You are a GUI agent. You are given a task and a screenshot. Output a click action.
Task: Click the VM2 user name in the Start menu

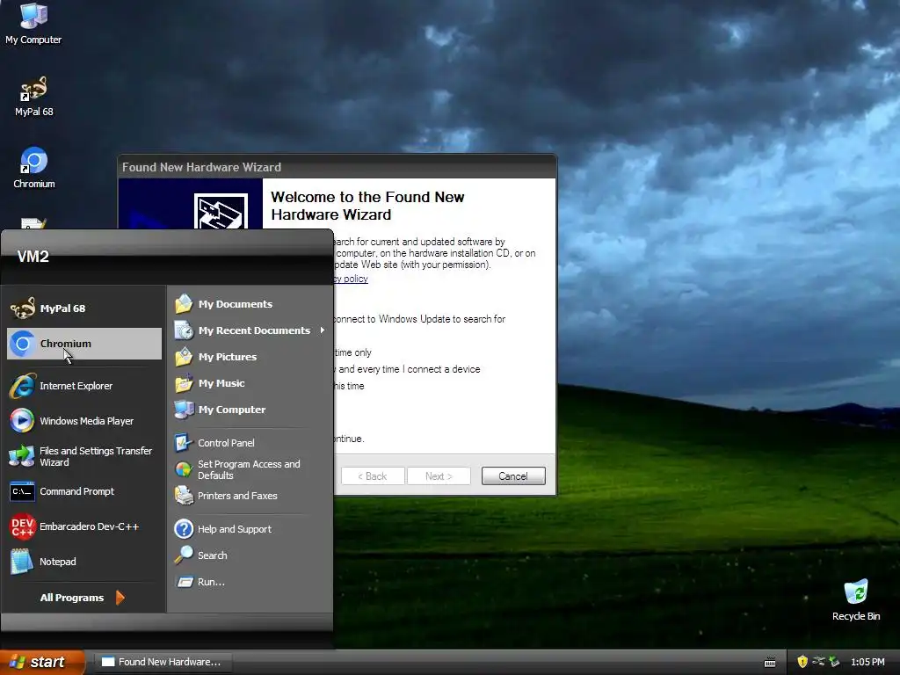[x=33, y=257]
